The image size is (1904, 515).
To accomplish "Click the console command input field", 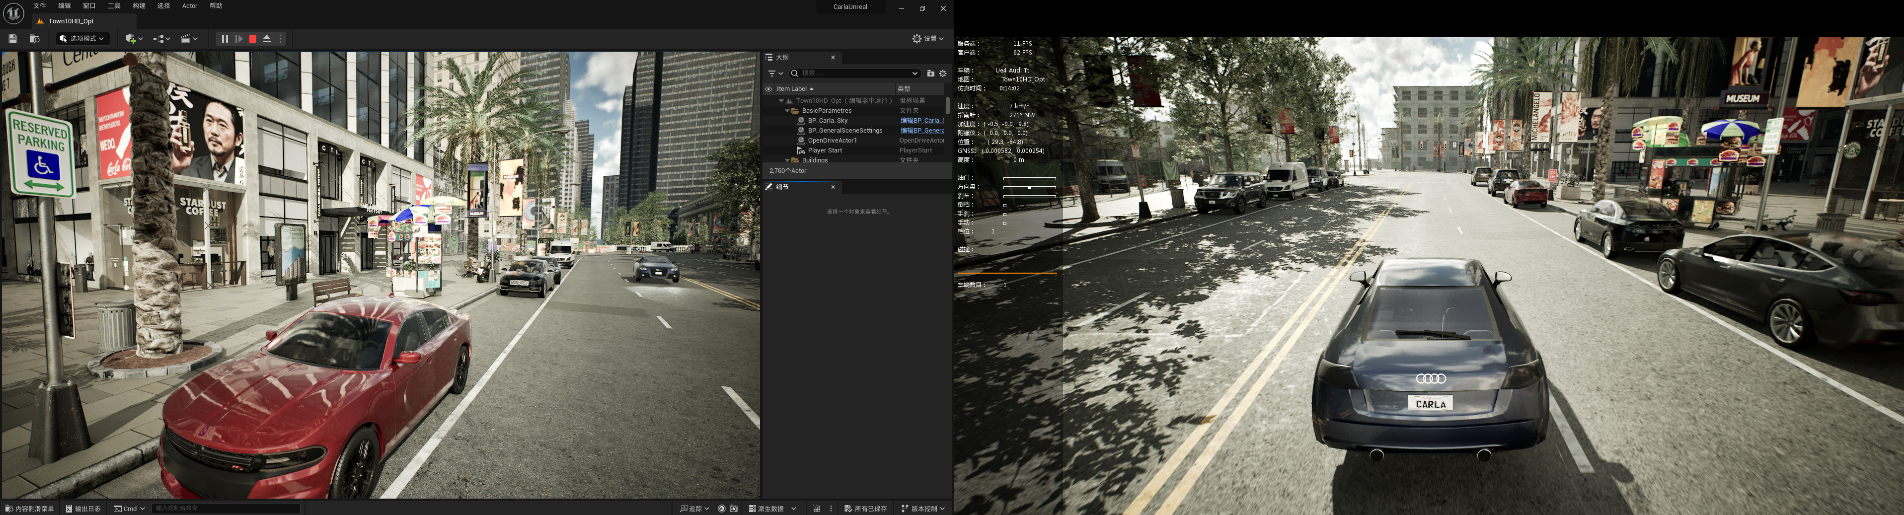I will click(226, 509).
